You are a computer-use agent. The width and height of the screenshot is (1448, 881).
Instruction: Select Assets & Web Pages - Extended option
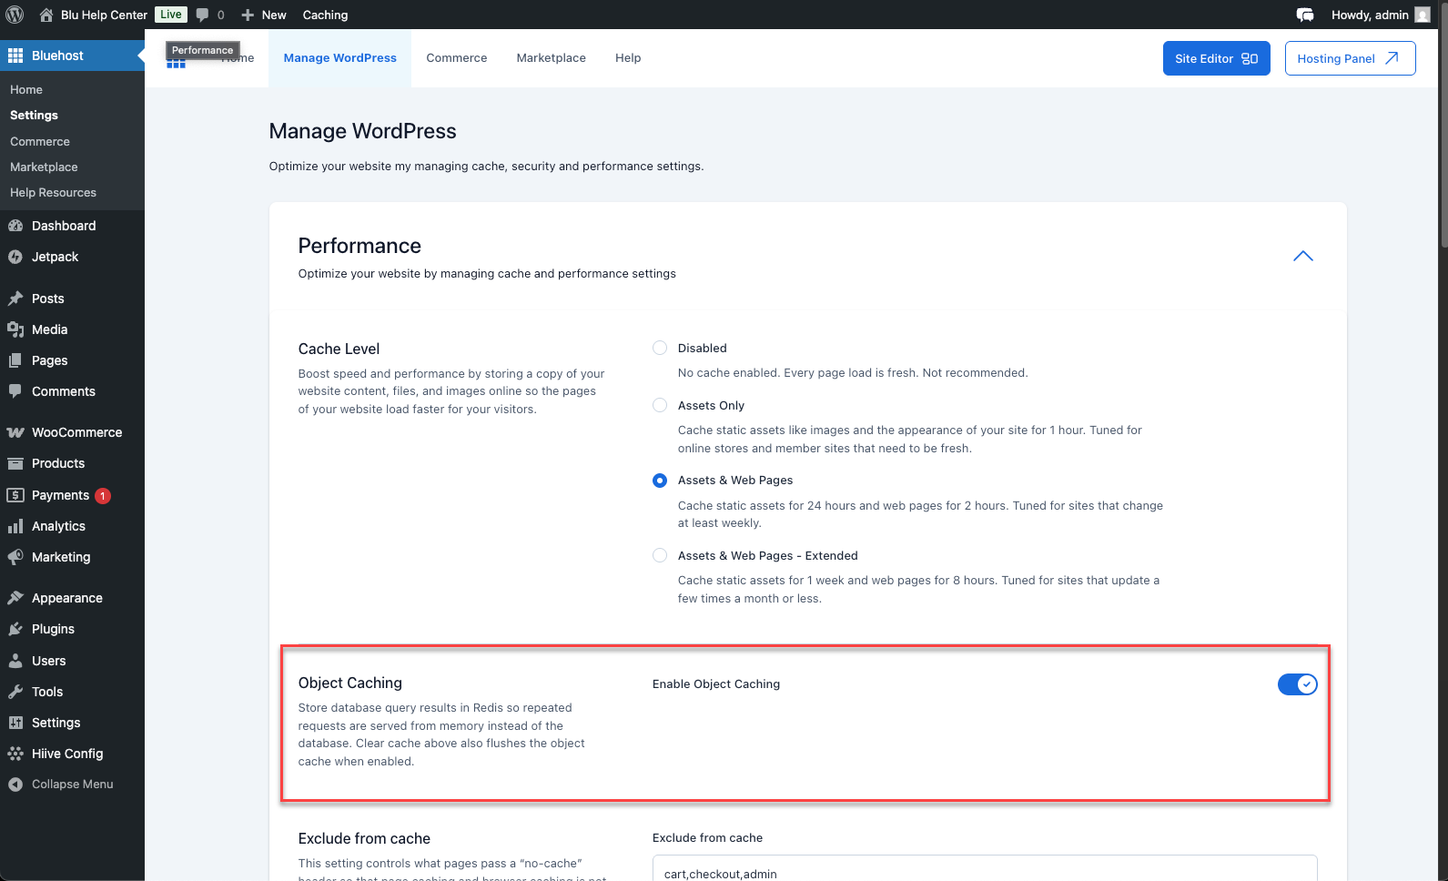(x=660, y=555)
